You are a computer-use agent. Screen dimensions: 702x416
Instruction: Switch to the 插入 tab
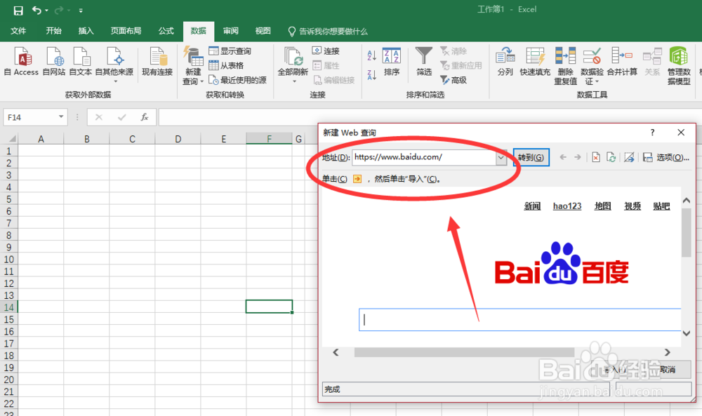(86, 31)
